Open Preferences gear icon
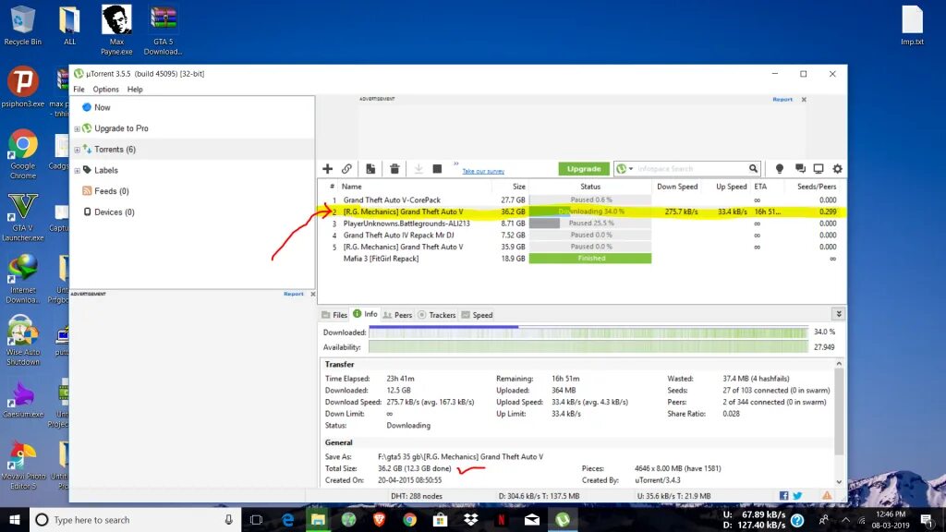The height and width of the screenshot is (532, 946). pos(837,169)
